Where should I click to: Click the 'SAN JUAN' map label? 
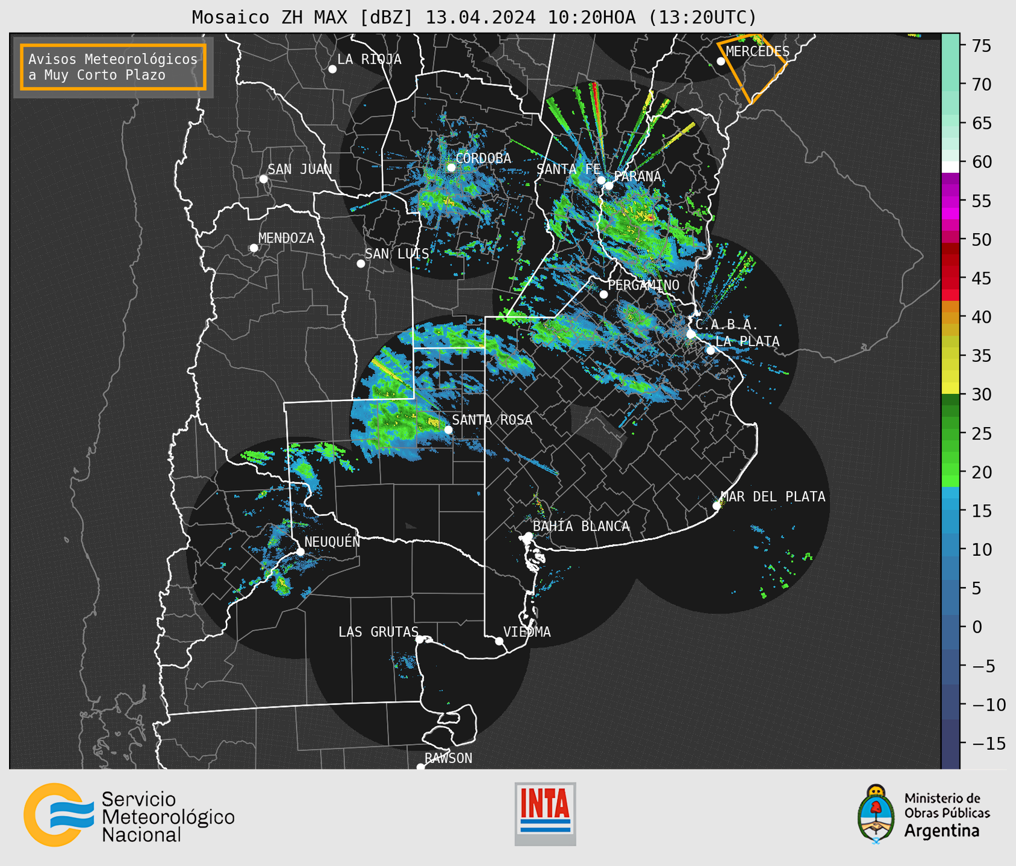pyautogui.click(x=300, y=169)
